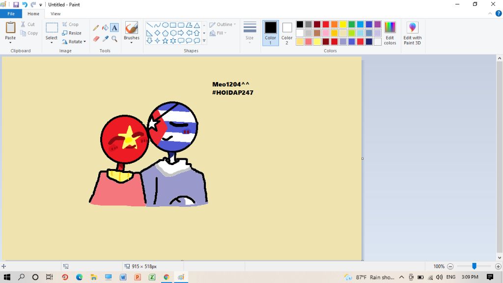Open the shape Fill dropdown
Viewport: 503px width, 283px height.
point(218,33)
